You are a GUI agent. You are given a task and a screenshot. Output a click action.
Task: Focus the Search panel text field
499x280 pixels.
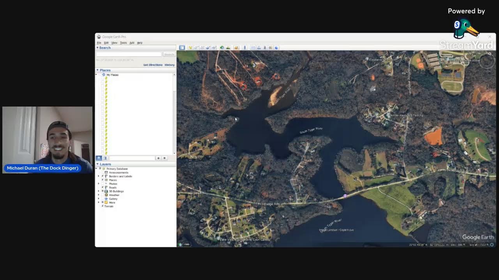click(x=129, y=54)
